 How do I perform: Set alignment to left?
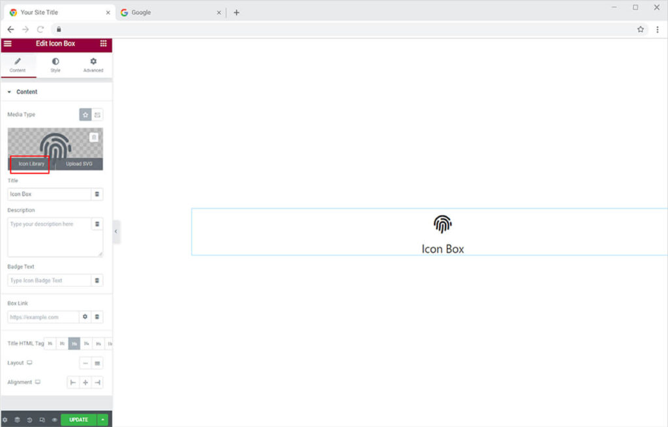(73, 383)
